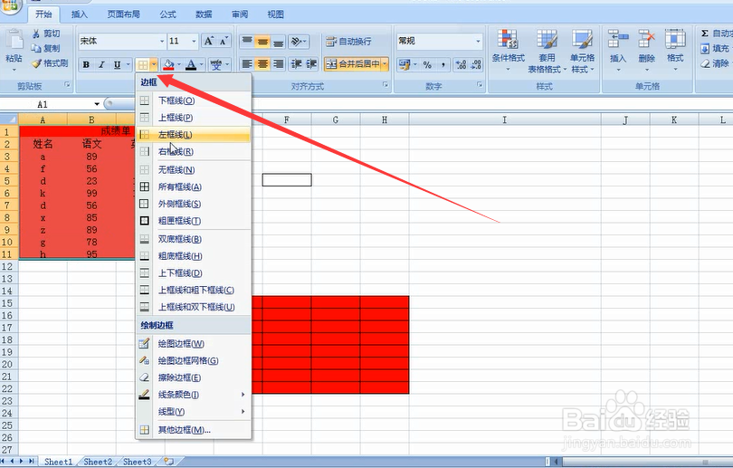The image size is (733, 468).
Task: Click the middle align icon
Action: [x=262, y=42]
